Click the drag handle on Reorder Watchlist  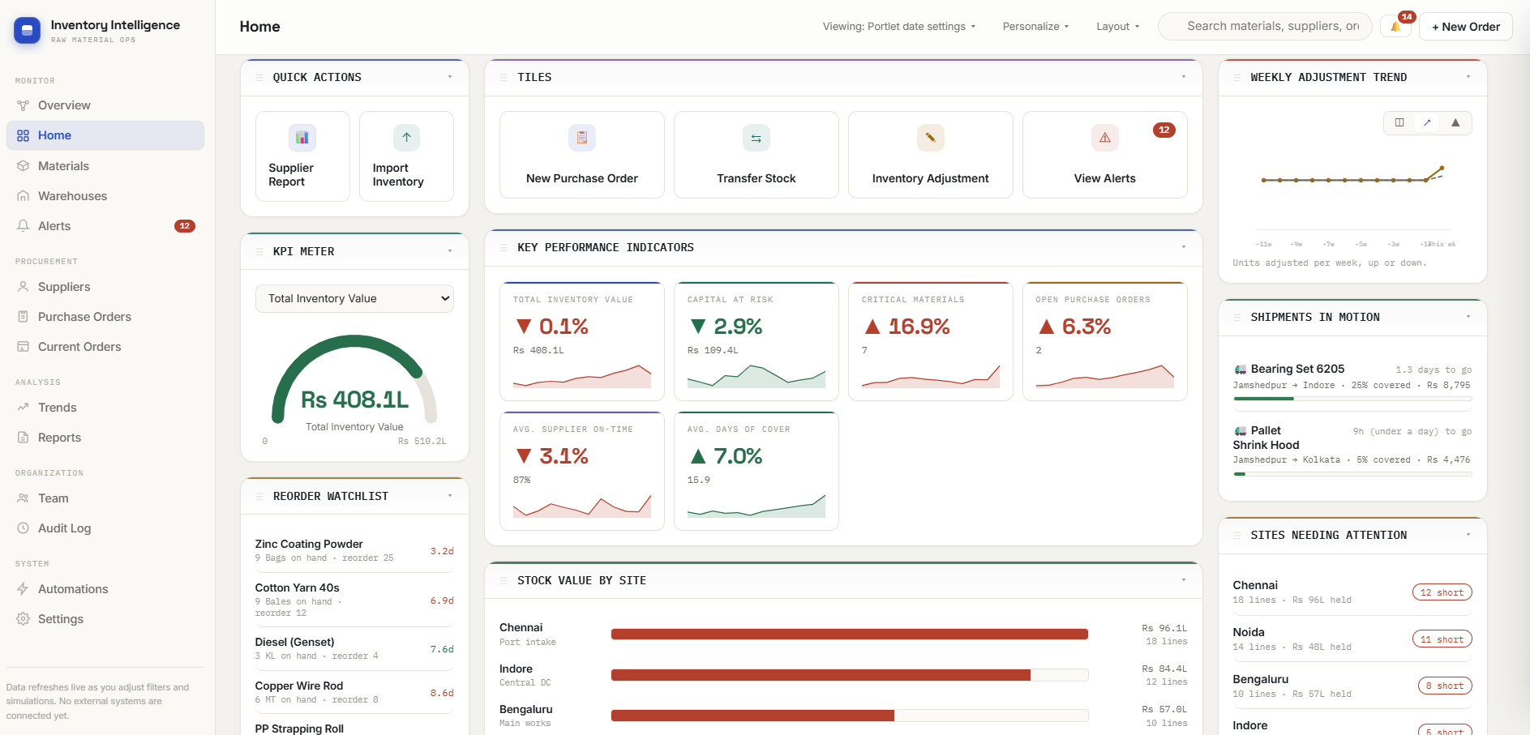259,497
